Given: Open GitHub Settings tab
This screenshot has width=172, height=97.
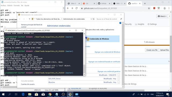Looking at the screenshot, I should [152, 24].
